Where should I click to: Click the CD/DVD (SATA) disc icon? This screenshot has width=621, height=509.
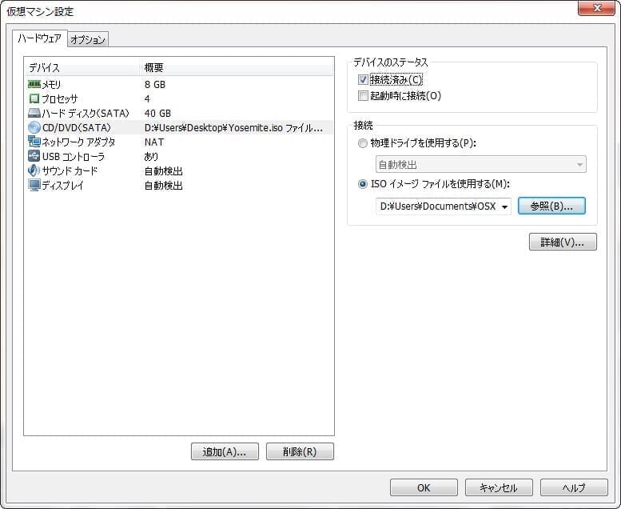(34, 127)
